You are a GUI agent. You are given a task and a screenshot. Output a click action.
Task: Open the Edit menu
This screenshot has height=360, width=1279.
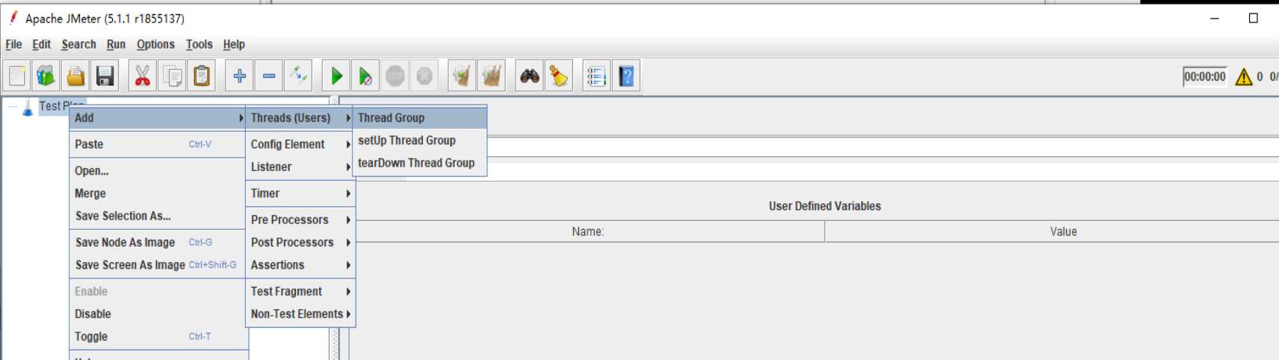click(x=41, y=45)
